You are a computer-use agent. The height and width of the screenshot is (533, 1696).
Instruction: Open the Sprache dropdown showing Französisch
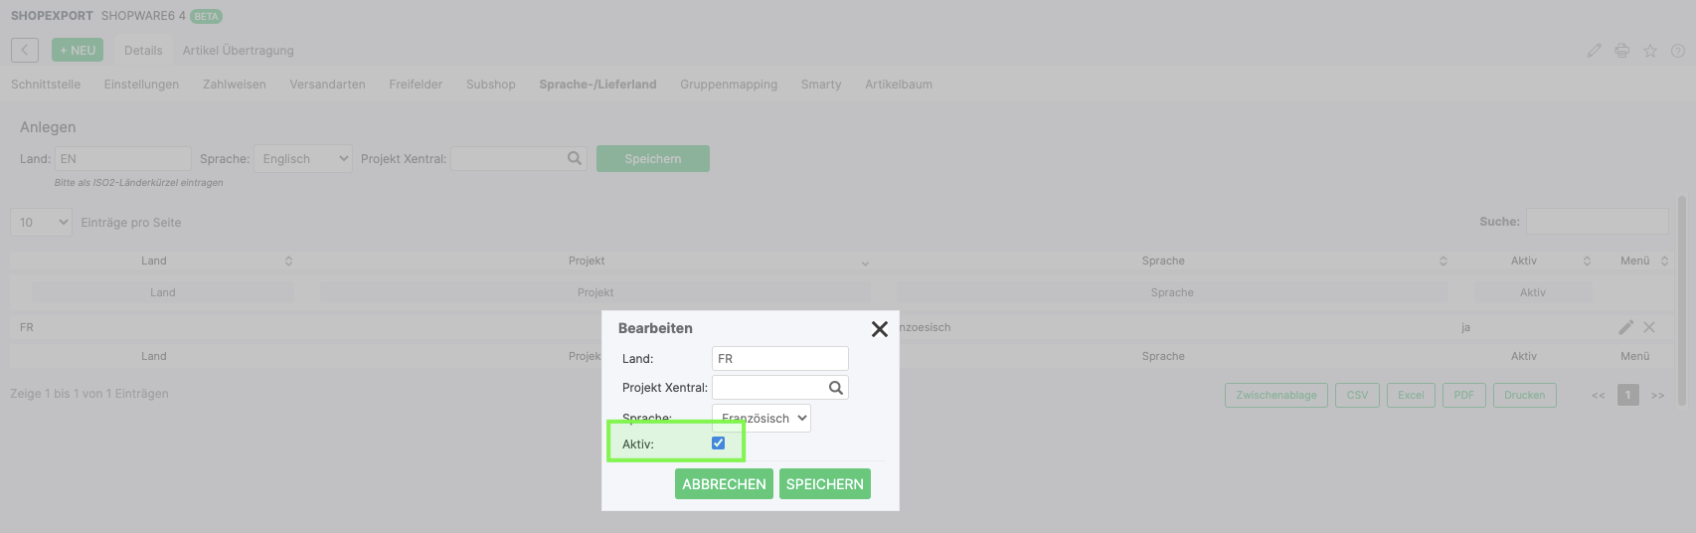pyautogui.click(x=762, y=419)
